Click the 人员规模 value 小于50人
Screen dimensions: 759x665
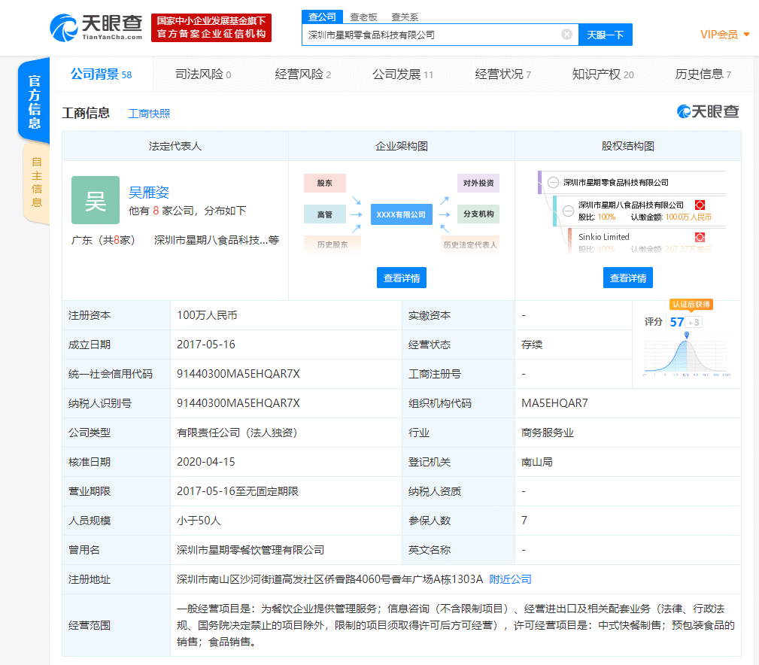[199, 521]
